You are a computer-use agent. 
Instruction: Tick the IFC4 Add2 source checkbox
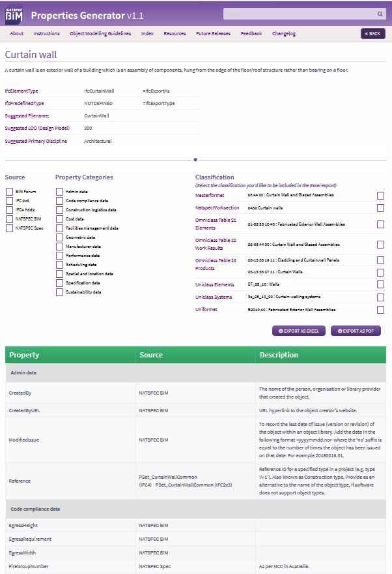click(10, 210)
